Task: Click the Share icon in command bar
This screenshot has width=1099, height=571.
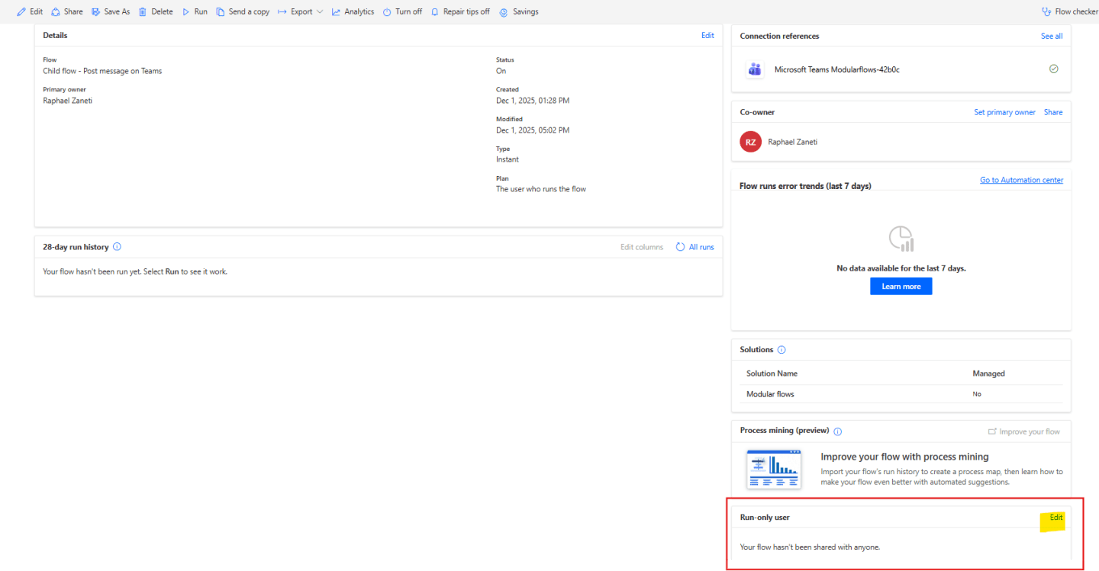Action: (56, 11)
